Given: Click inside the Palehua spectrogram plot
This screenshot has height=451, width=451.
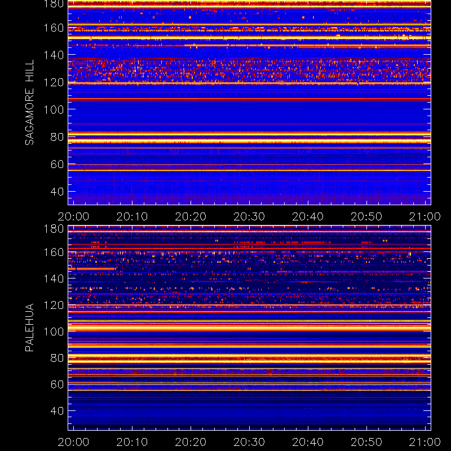Looking at the screenshot, I should click(249, 328).
